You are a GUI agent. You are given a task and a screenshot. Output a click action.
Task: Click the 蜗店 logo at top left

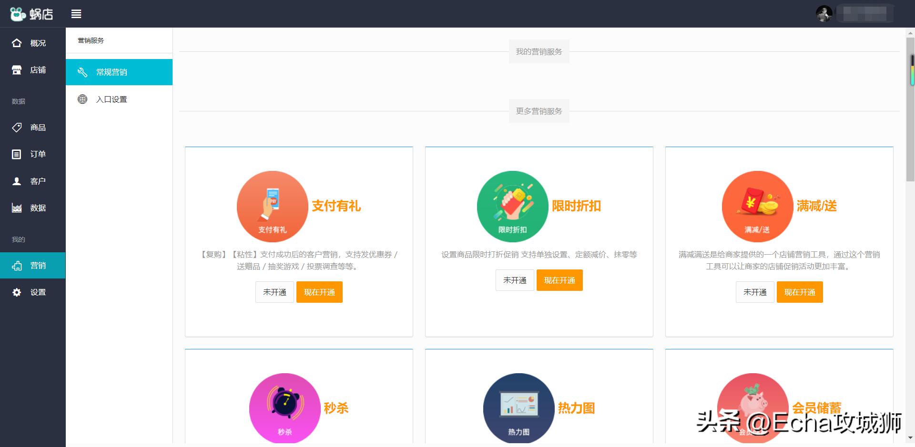30,14
